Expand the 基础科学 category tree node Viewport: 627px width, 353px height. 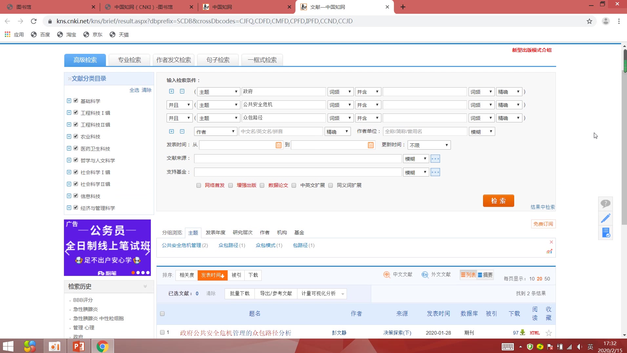[69, 101]
